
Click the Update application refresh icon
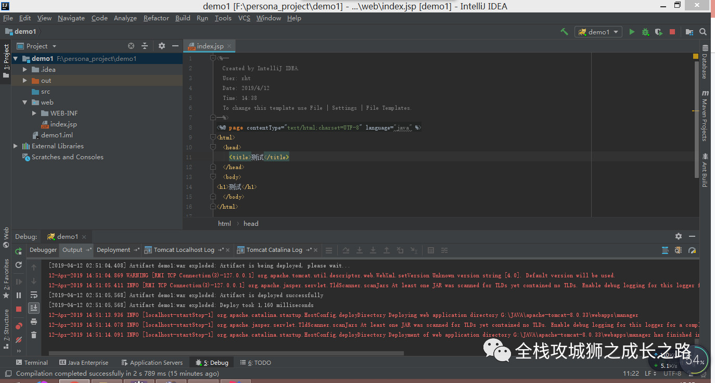click(x=19, y=265)
